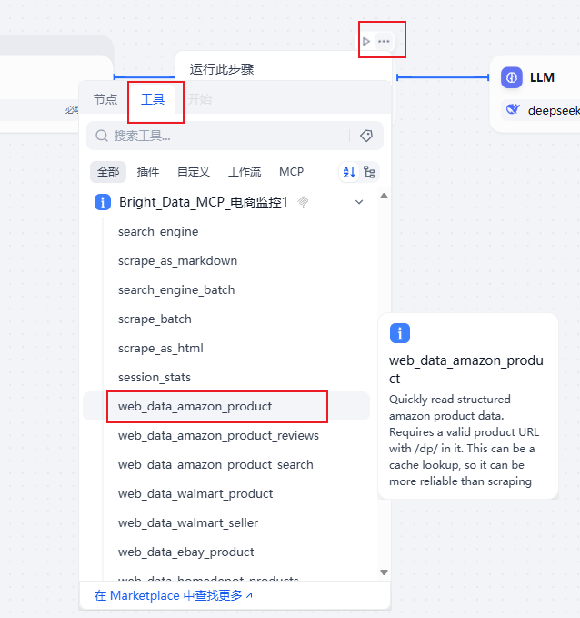580x618 pixels.
Task: Toggle A-Z sort view of tools
Action: (x=349, y=172)
